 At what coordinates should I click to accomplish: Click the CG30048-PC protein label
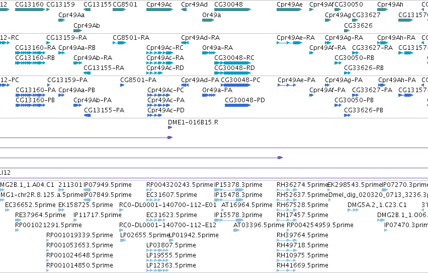coord(241,80)
